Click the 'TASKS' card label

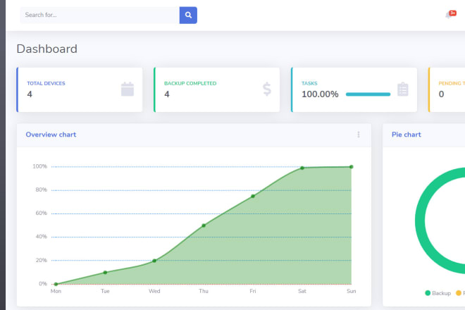[x=309, y=83]
